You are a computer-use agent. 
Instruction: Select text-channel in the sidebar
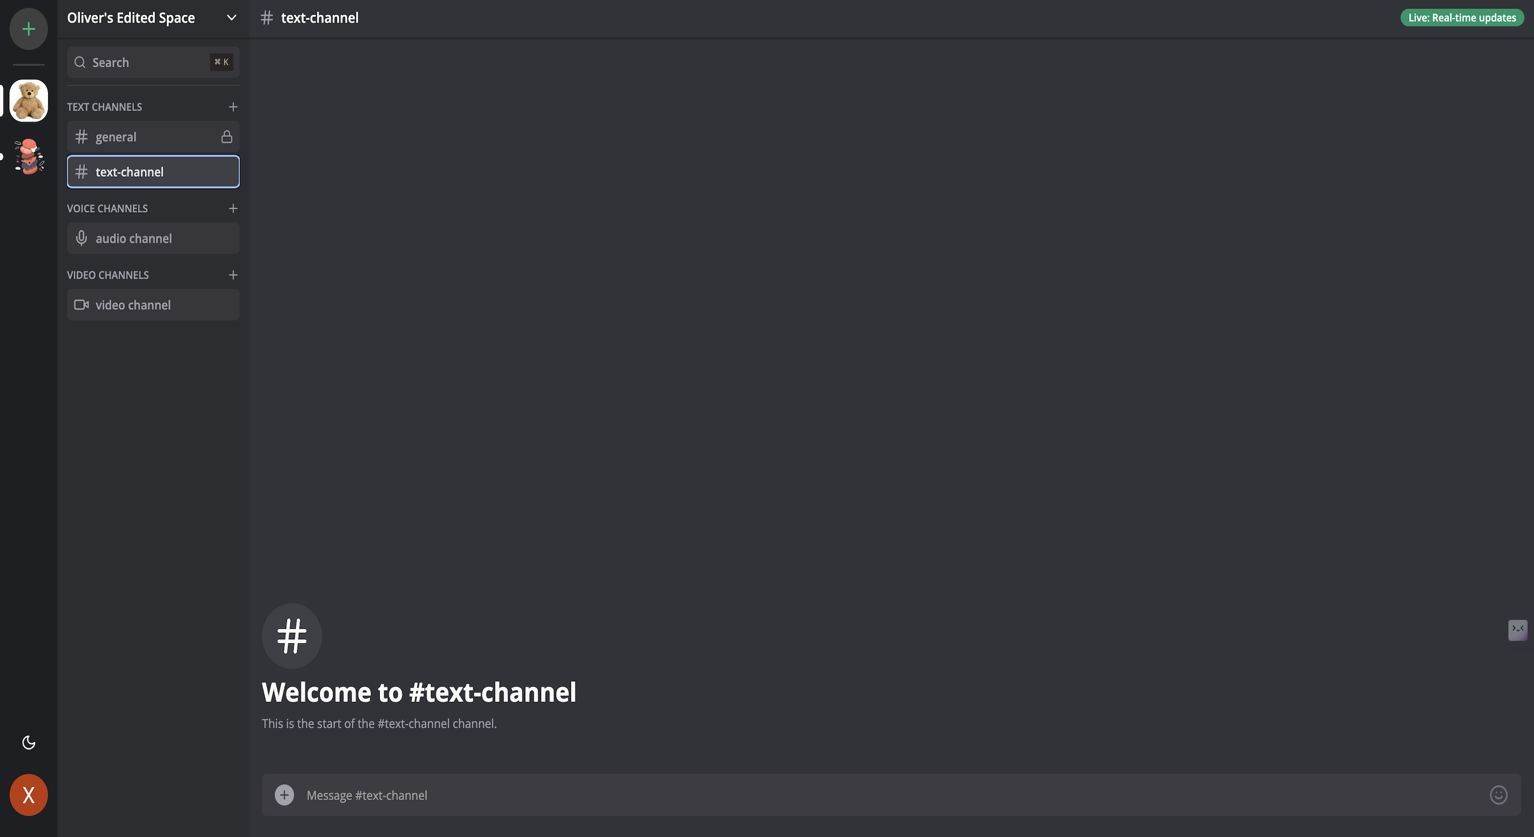pos(153,172)
